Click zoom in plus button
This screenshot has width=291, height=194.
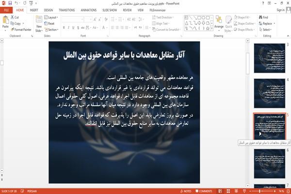(x=275, y=191)
